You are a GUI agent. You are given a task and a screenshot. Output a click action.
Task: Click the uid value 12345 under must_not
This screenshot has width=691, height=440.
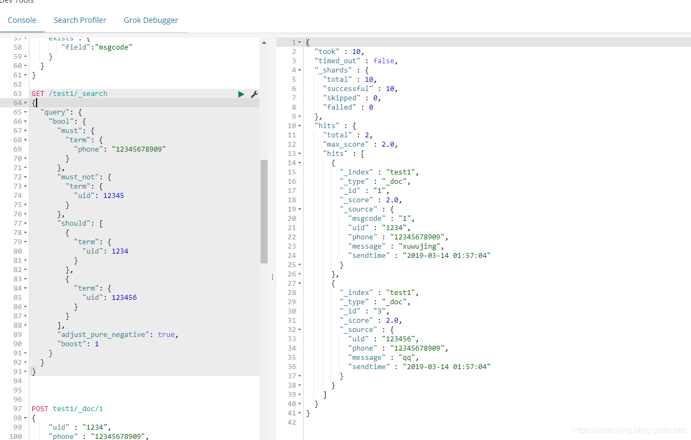113,196
